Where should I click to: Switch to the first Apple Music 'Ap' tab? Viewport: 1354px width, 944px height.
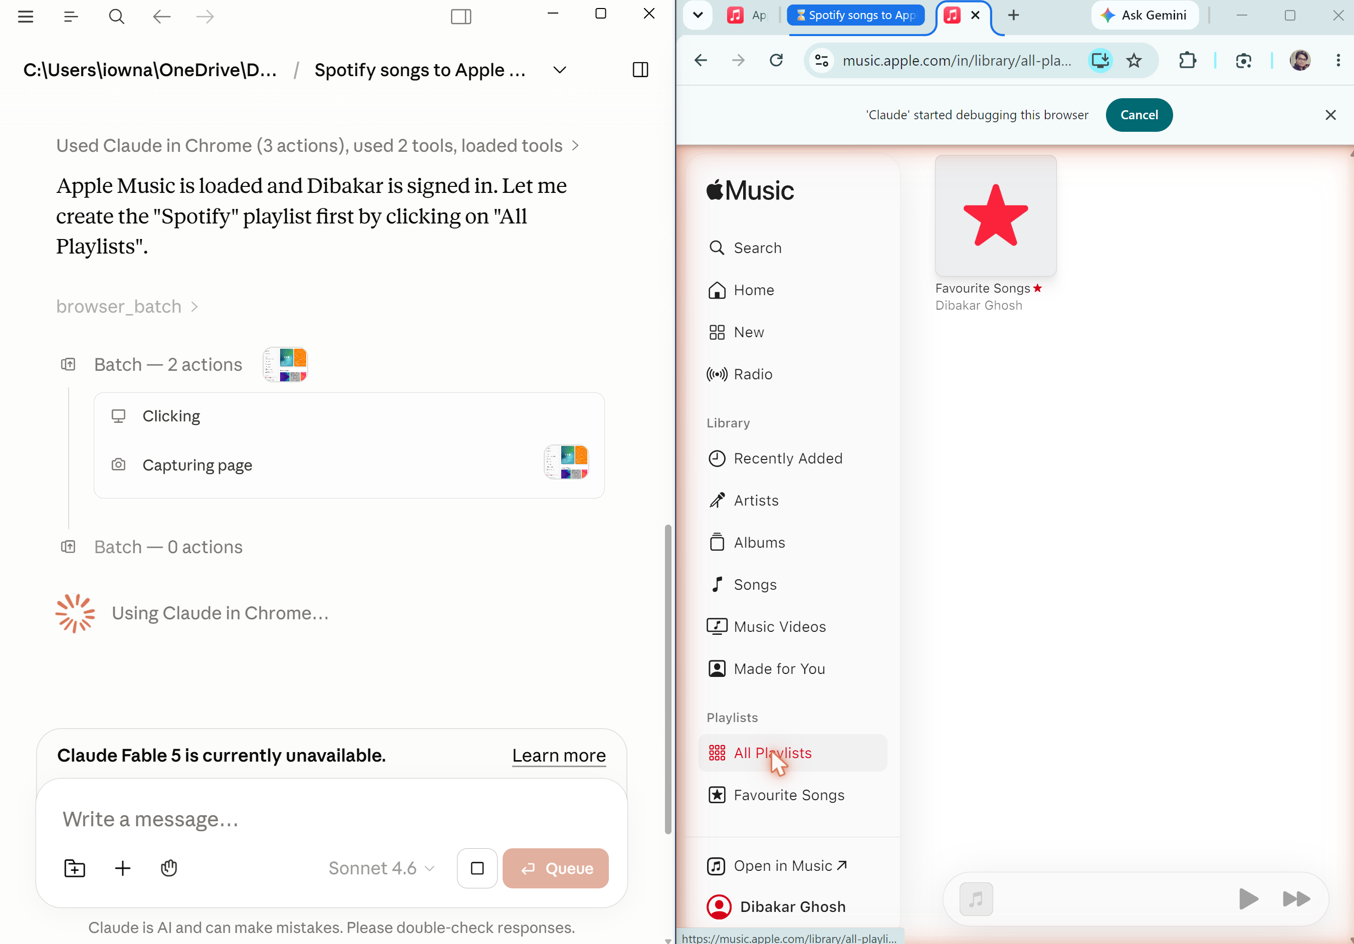(747, 16)
